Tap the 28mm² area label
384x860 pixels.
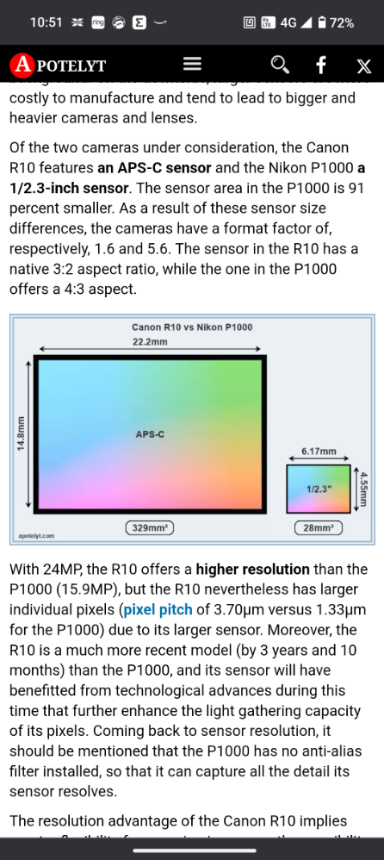[319, 528]
